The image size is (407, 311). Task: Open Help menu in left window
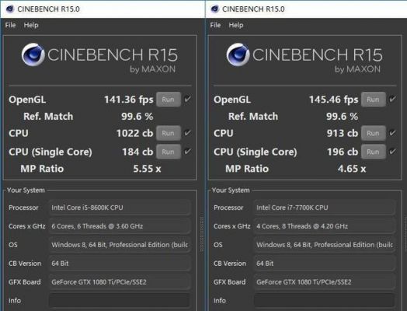(x=31, y=25)
